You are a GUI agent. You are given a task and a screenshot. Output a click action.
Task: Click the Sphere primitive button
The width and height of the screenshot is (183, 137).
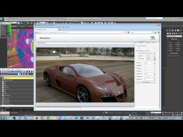pyautogui.click(x=170, y=45)
